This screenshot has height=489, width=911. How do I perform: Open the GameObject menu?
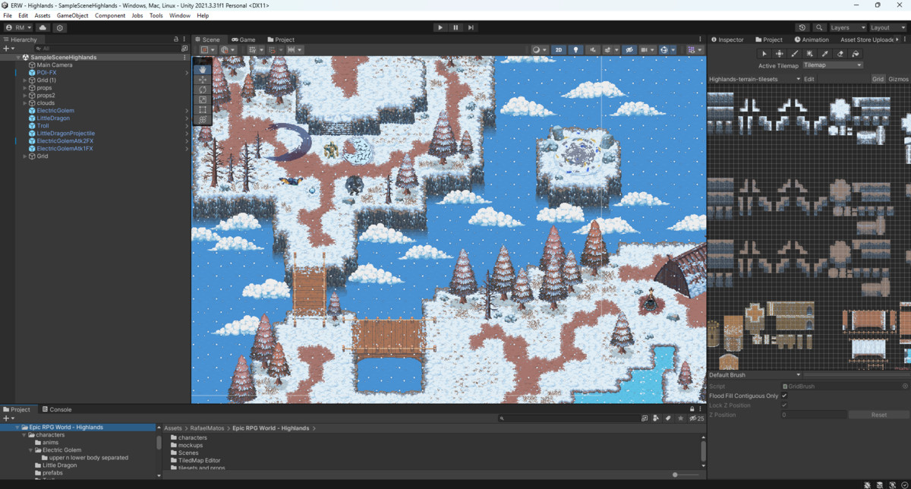click(72, 15)
